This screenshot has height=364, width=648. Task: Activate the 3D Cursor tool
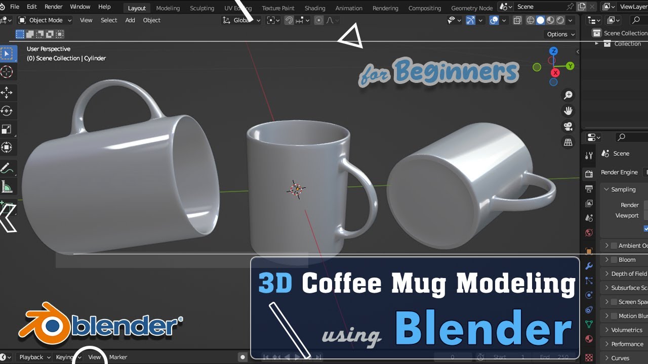click(7, 72)
